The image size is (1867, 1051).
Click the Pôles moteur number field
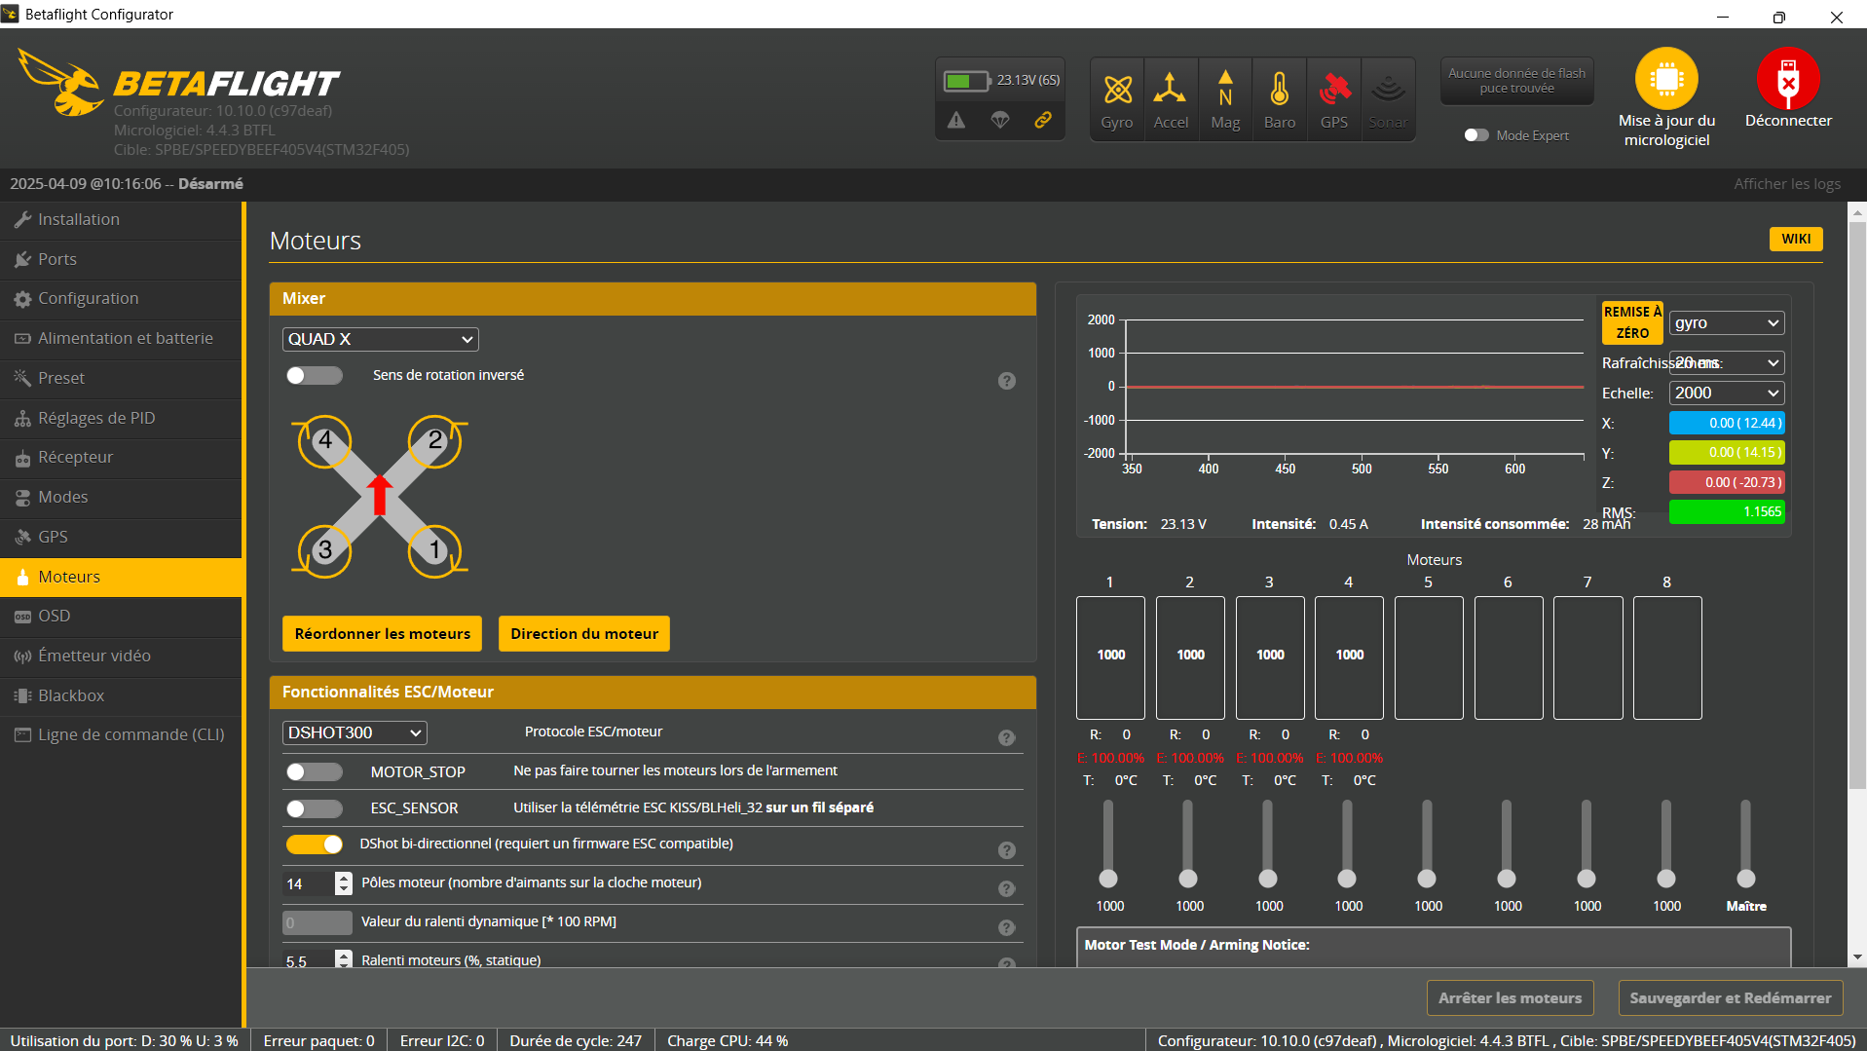pyautogui.click(x=308, y=883)
